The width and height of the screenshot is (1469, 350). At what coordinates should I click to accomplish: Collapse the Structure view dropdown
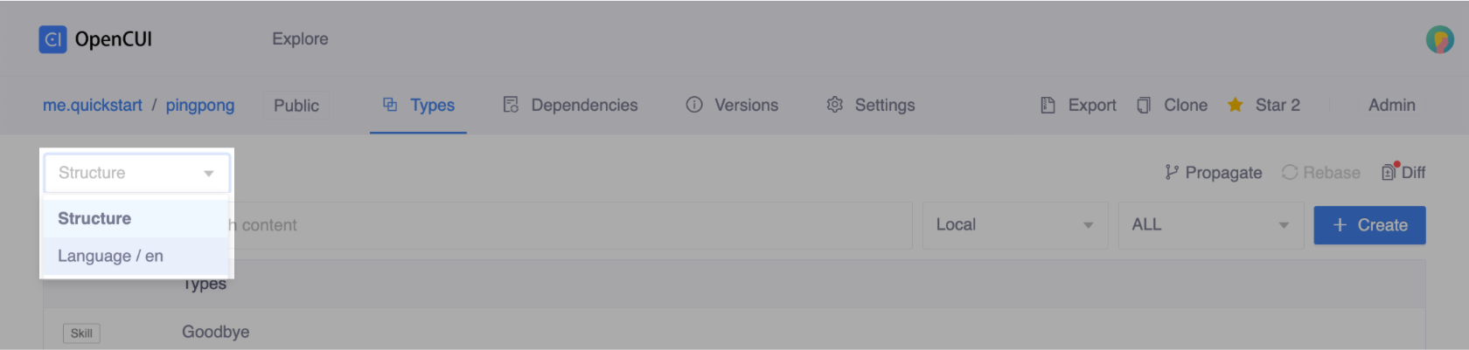pos(208,174)
